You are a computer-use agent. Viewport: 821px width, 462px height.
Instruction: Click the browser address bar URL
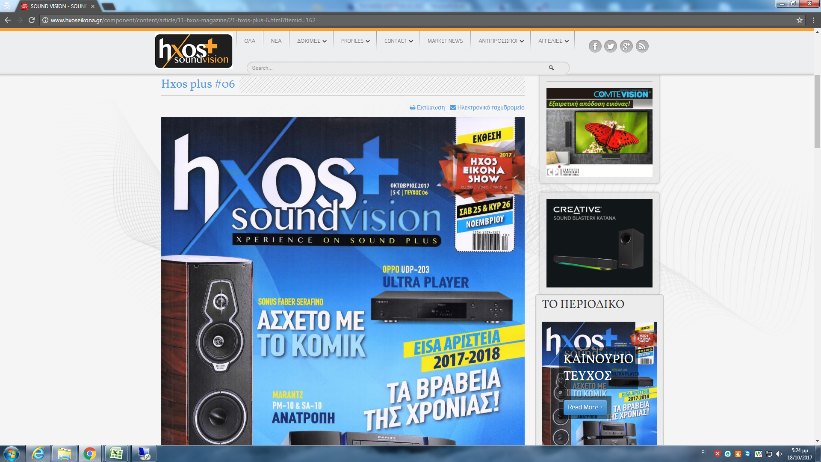tap(183, 20)
